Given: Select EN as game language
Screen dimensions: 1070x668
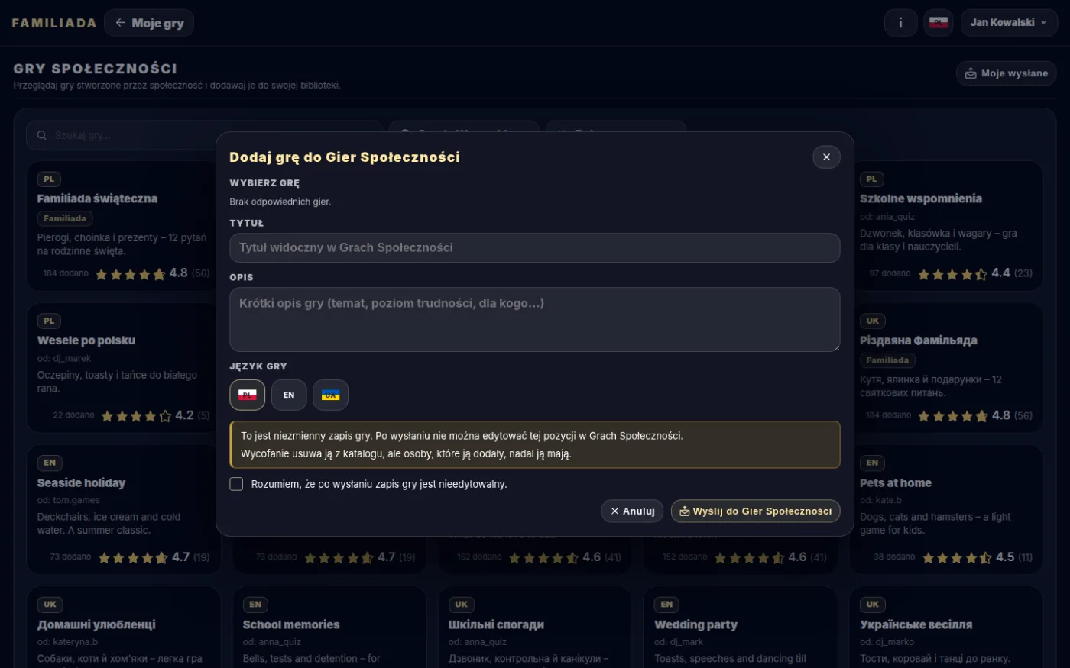Looking at the screenshot, I should pyautogui.click(x=289, y=395).
